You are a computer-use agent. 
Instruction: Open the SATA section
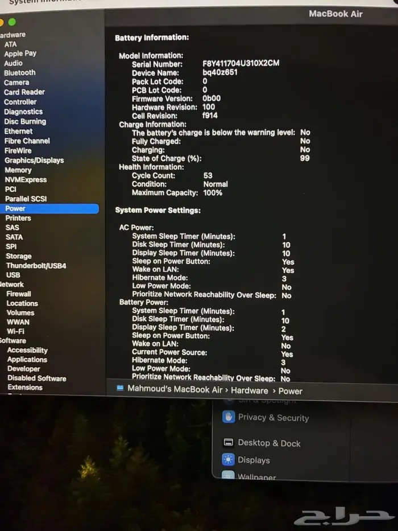click(14, 237)
